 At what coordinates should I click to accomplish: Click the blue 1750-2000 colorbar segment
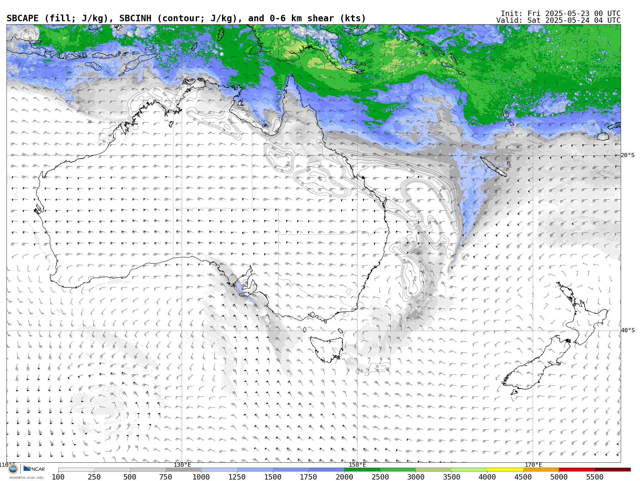(326, 470)
